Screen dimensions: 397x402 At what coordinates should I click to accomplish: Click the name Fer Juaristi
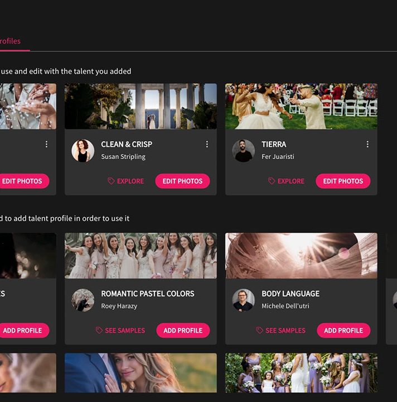click(278, 157)
